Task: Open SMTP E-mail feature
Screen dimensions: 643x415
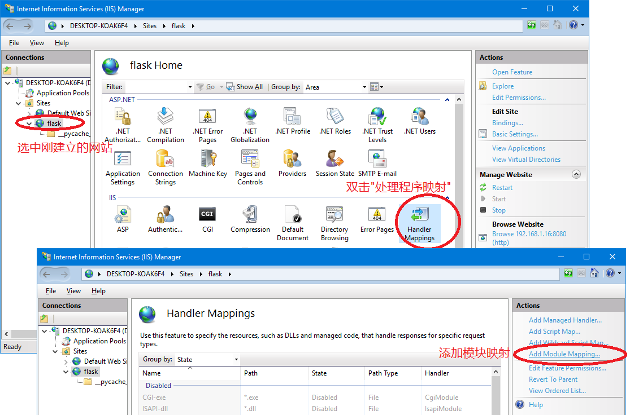Action: coord(377,164)
